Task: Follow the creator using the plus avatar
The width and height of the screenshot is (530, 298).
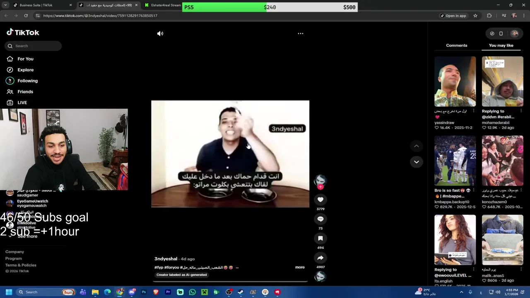Action: point(320,187)
